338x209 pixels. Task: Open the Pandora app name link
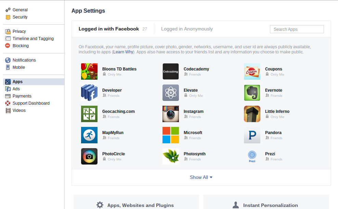[x=273, y=133]
